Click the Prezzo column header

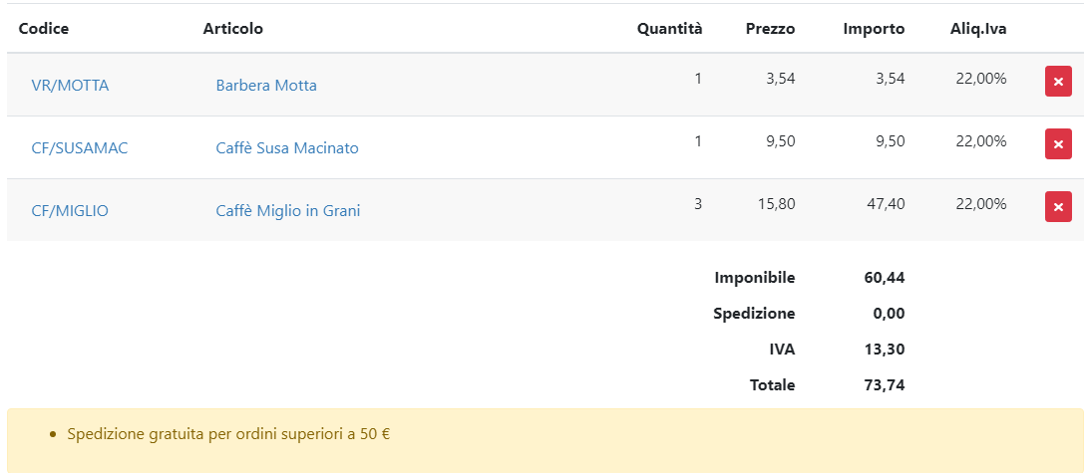click(770, 29)
